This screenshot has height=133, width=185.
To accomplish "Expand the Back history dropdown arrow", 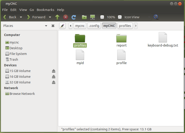I will coord(21,17).
